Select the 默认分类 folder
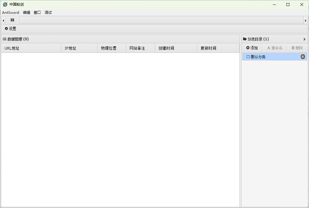Image resolution: width=309 pixels, height=208 pixels. tap(258, 57)
